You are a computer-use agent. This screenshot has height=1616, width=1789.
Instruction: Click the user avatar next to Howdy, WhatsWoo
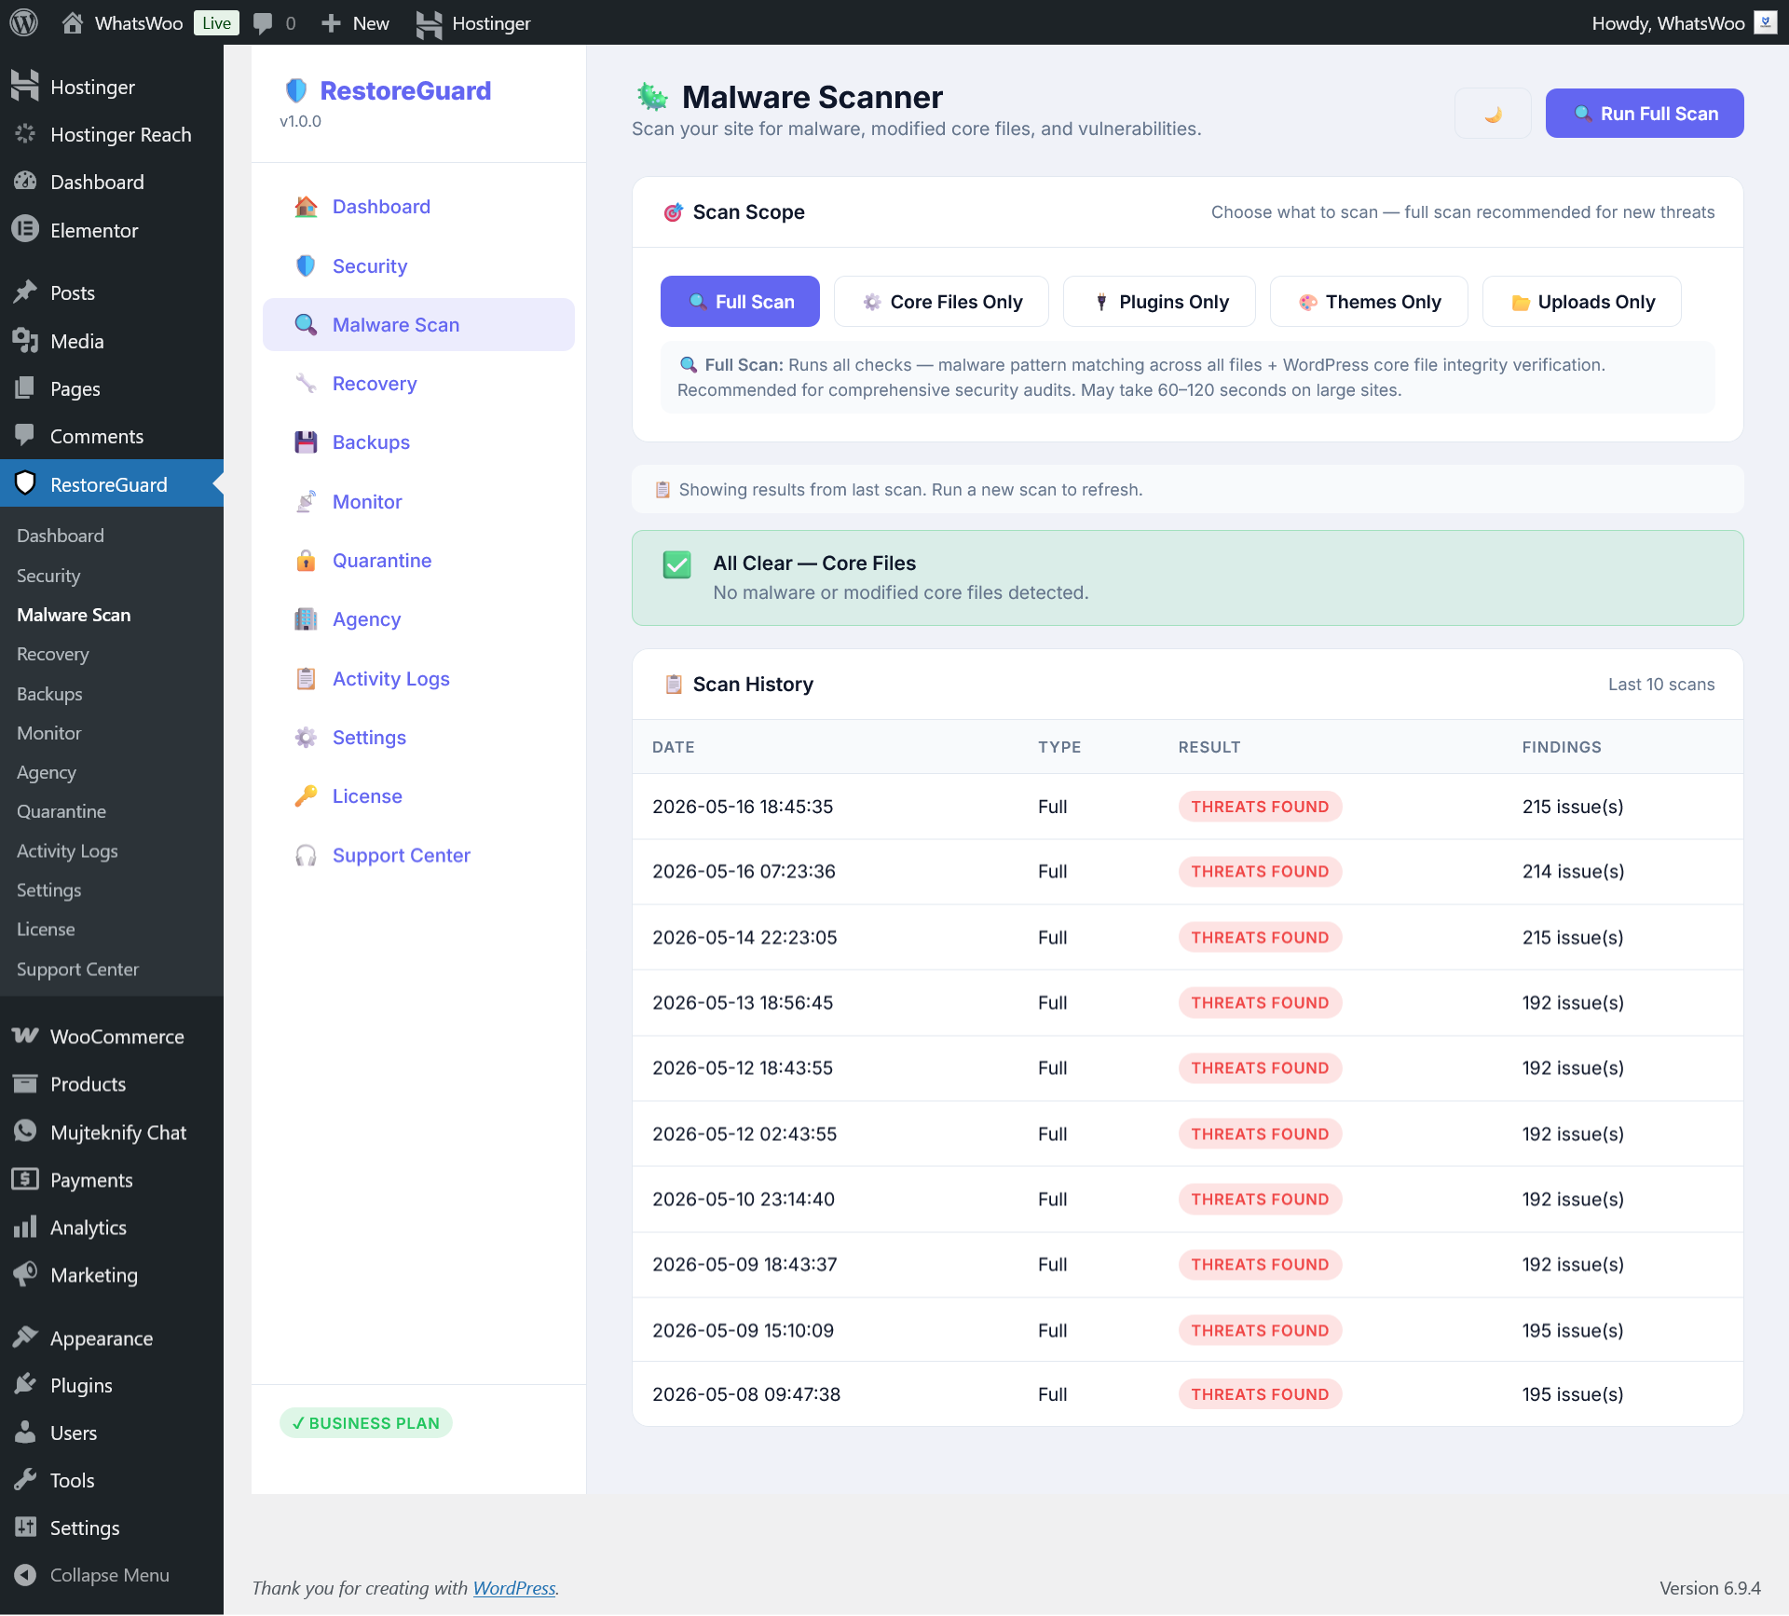[1765, 22]
